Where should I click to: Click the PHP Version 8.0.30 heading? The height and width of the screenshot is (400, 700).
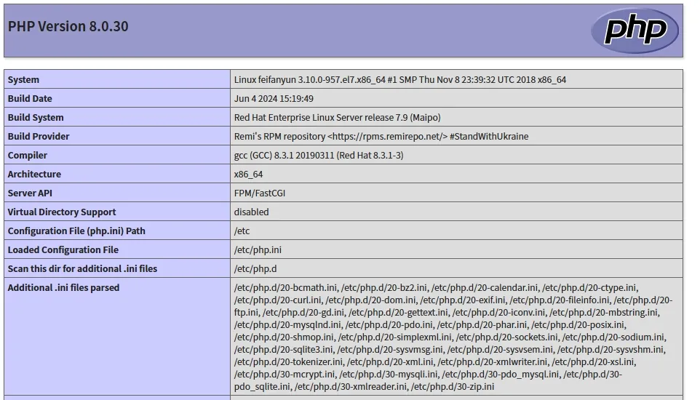[68, 26]
